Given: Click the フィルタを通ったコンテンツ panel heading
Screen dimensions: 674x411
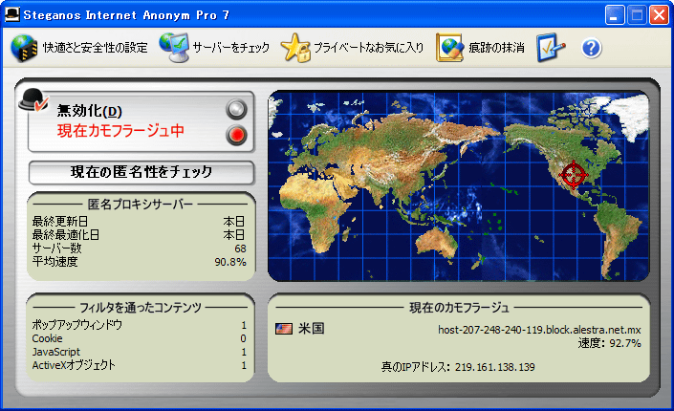Looking at the screenshot, I should [141, 308].
